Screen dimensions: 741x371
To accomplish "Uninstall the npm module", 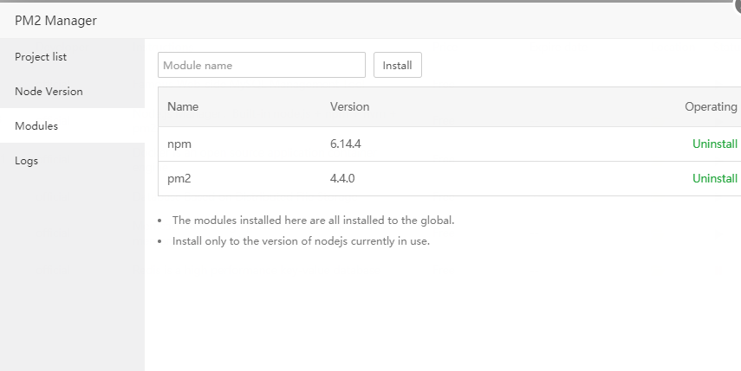I will coord(714,144).
